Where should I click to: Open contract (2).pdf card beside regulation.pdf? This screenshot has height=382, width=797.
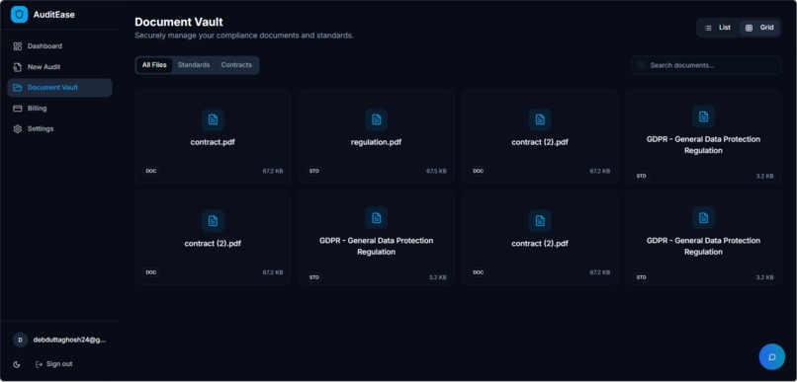click(x=540, y=136)
